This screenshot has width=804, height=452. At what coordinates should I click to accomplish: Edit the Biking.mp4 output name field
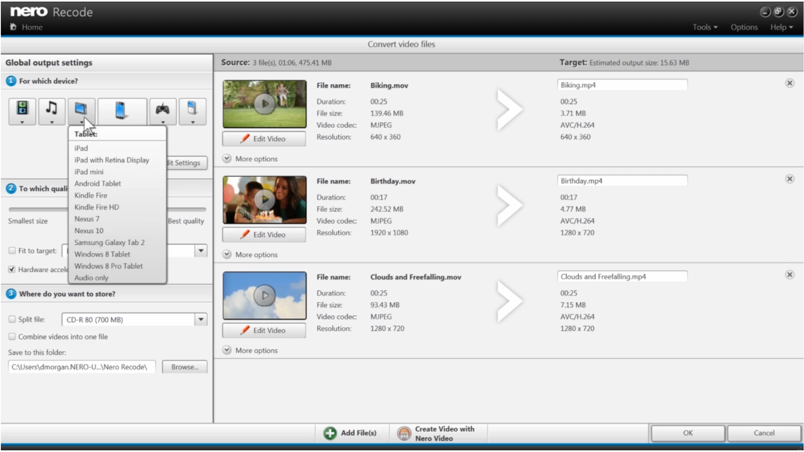pos(622,85)
